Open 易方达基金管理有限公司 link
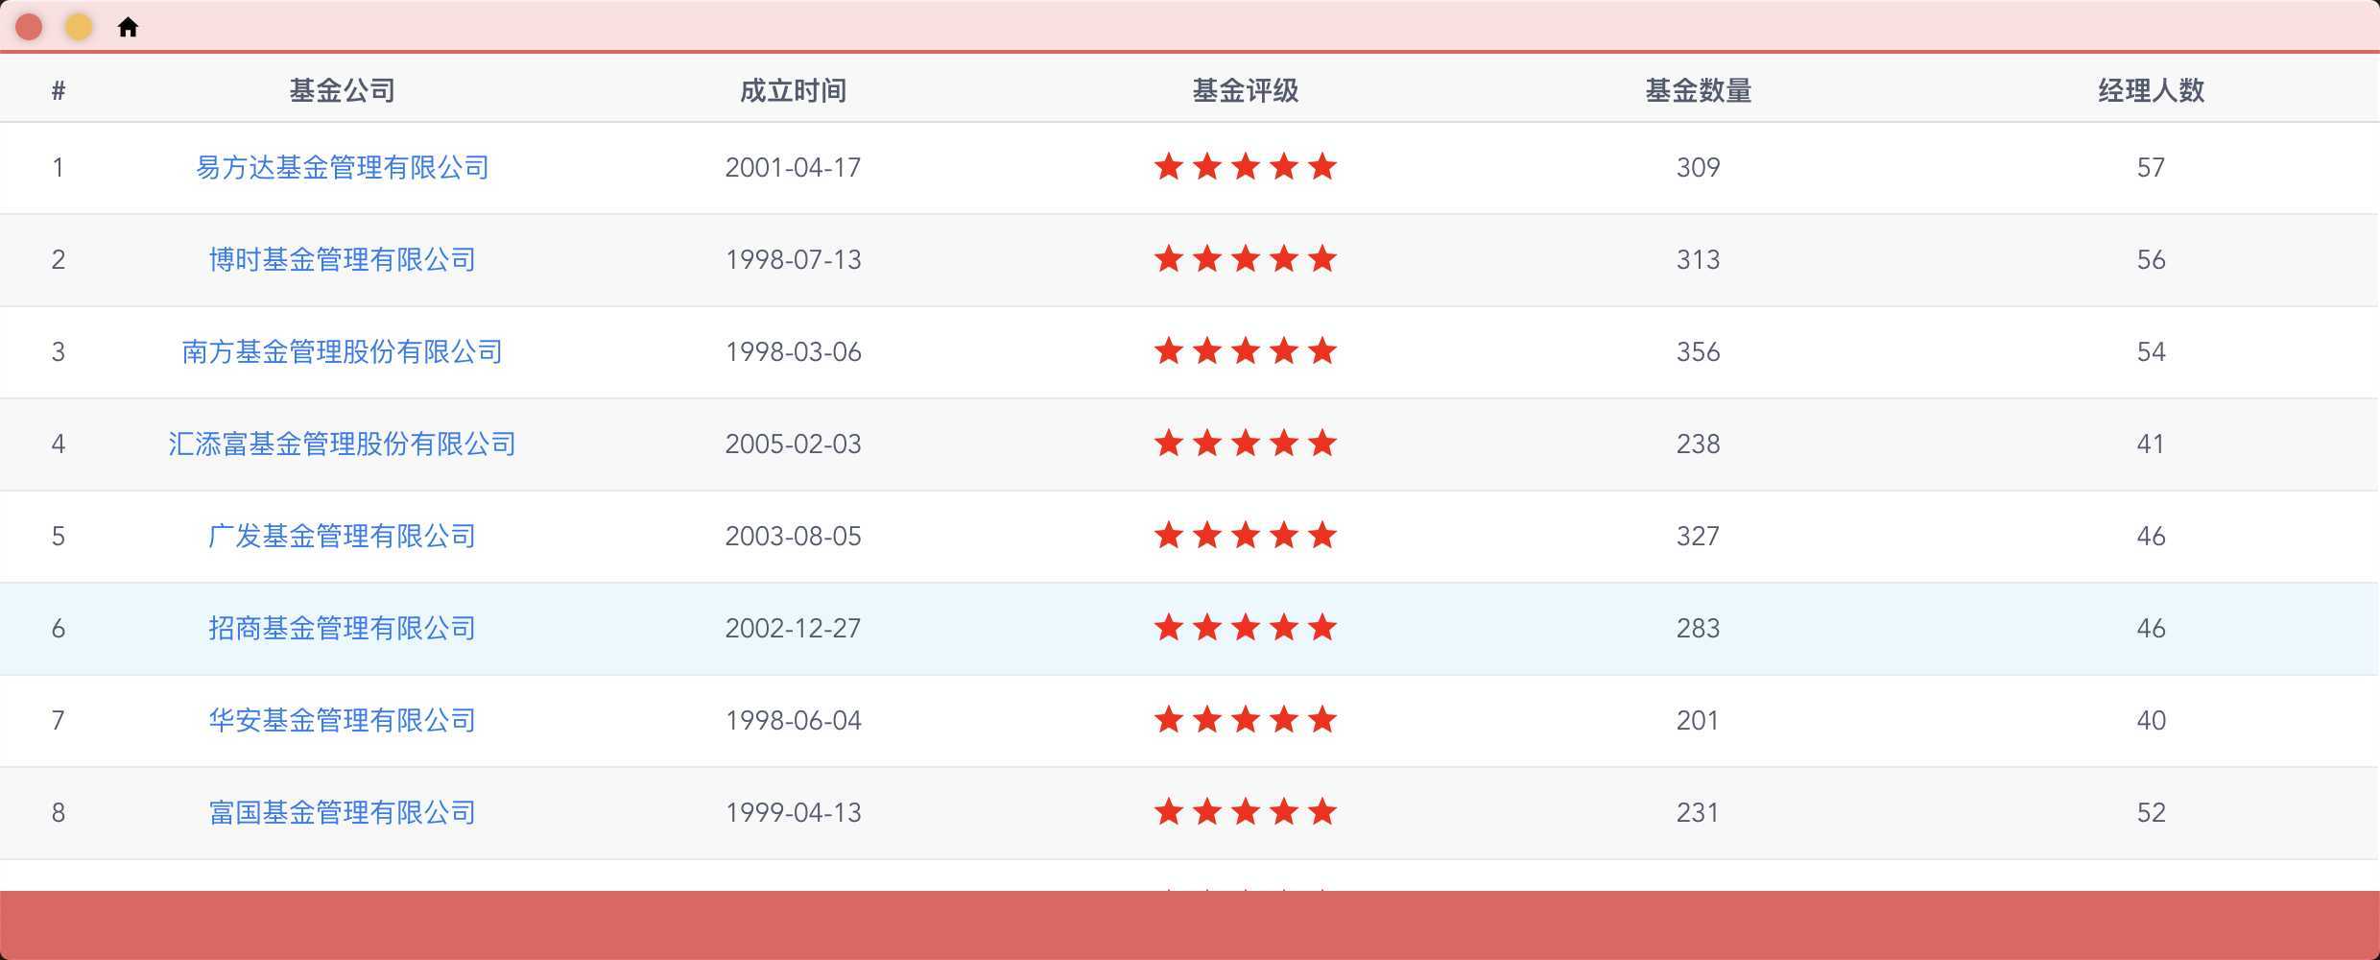 coord(343,167)
